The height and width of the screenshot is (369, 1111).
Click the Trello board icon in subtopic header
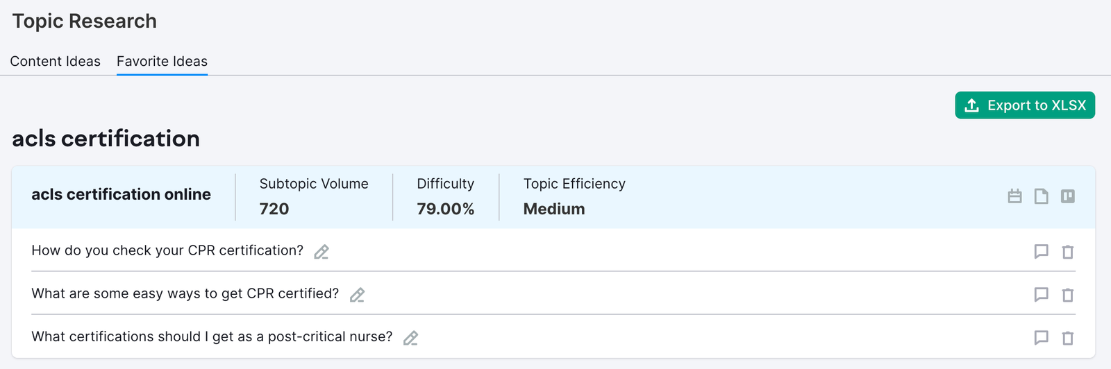pyautogui.click(x=1068, y=196)
